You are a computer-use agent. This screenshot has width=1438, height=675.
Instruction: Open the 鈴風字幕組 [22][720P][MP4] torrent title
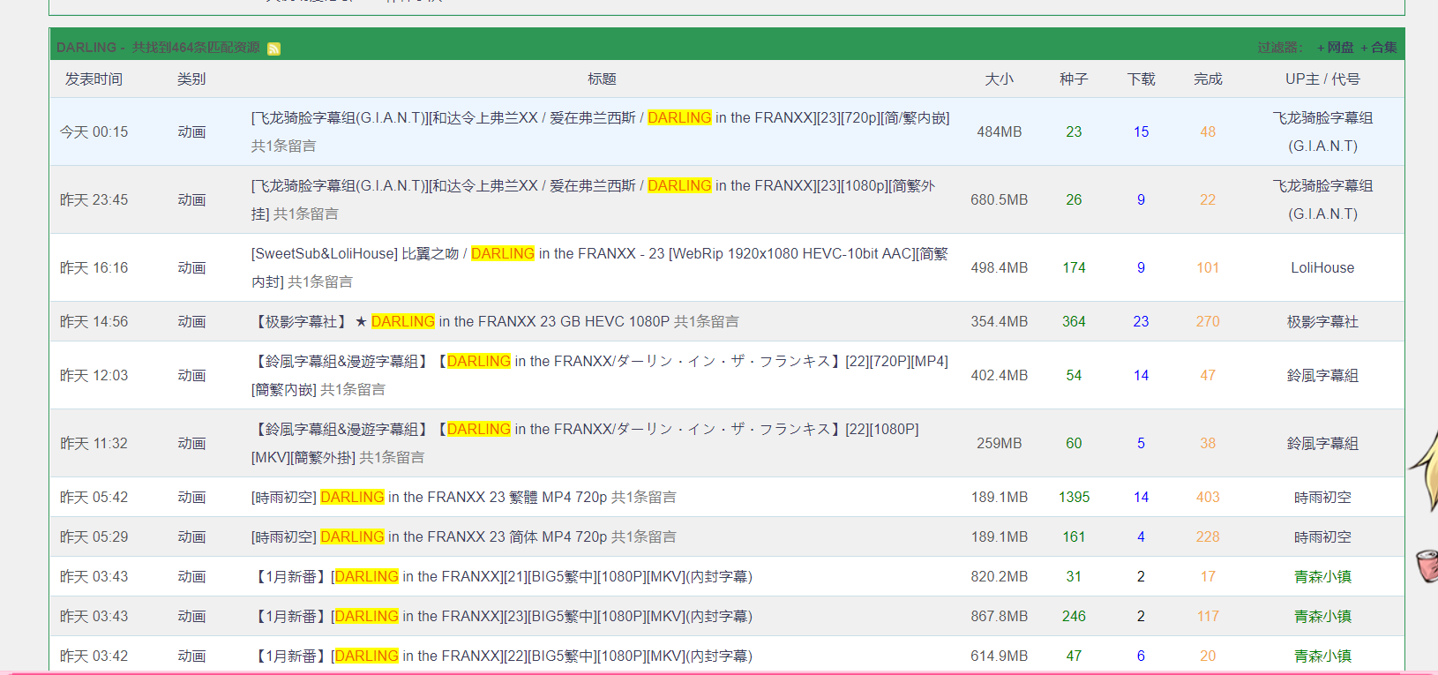pos(599,375)
